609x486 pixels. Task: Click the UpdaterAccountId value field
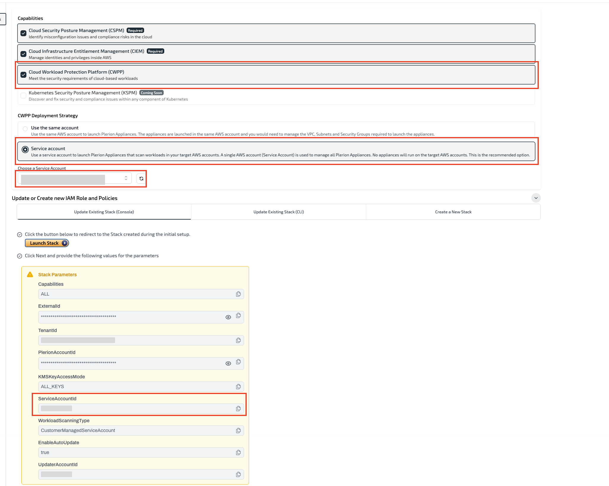[x=141, y=474]
